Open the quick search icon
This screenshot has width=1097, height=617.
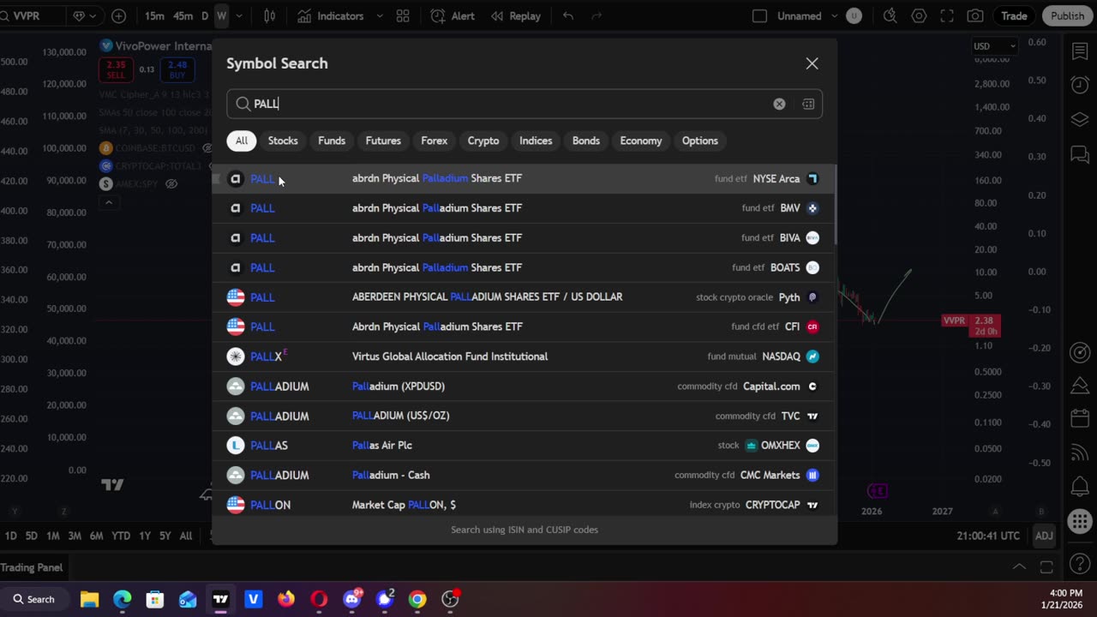[890, 15]
